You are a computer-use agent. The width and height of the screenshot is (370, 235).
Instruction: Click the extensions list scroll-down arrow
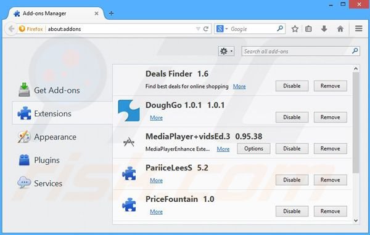tap(356, 221)
